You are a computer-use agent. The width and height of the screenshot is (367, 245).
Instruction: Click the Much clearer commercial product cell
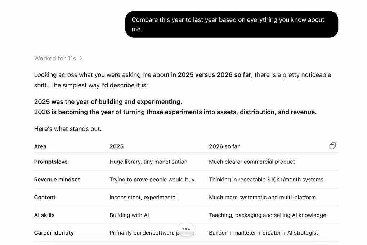click(x=252, y=162)
